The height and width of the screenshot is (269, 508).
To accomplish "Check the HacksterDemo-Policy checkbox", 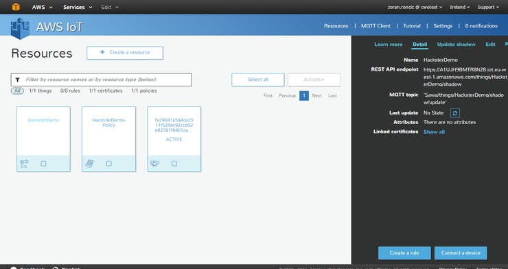I will (109, 164).
